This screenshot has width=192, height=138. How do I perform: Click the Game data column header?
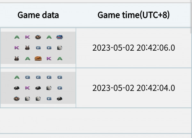tap(38, 15)
